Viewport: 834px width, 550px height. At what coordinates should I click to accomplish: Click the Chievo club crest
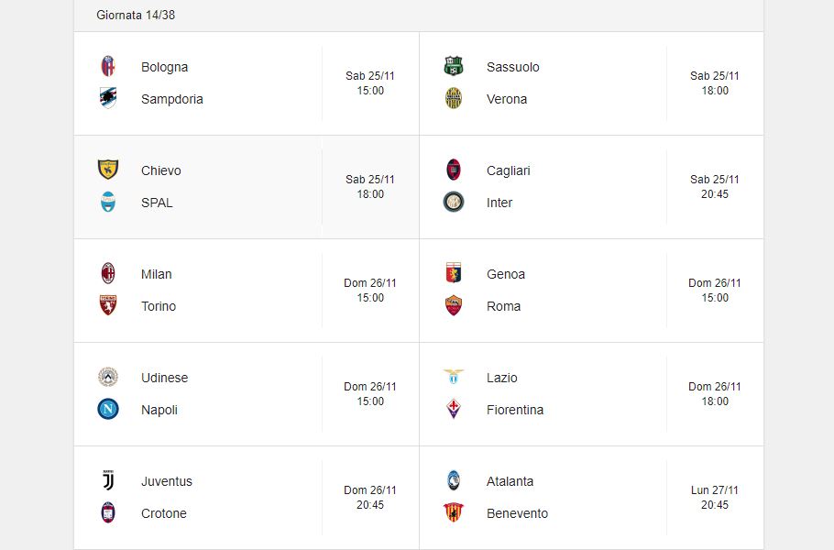click(108, 170)
